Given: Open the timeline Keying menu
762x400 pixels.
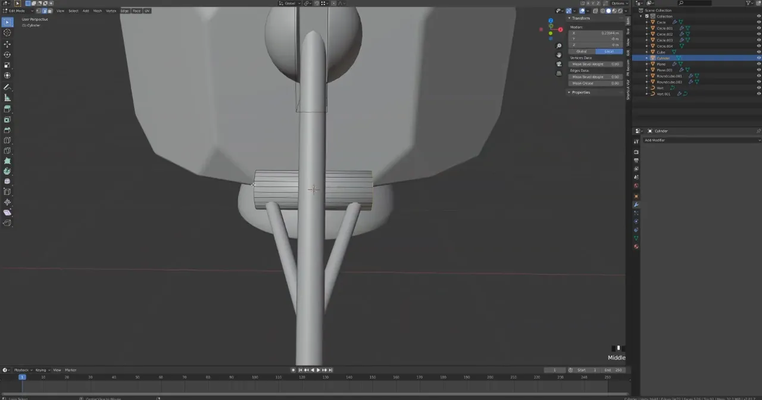Looking at the screenshot, I should tap(42, 370).
